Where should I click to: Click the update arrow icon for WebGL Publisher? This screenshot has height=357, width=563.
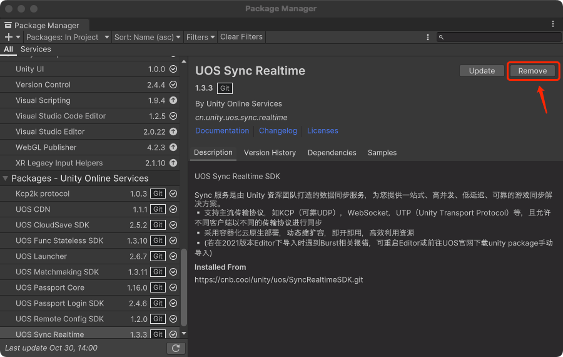click(173, 147)
